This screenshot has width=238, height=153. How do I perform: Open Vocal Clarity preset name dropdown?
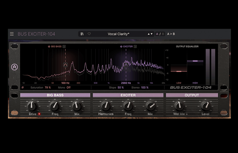pos(118,34)
